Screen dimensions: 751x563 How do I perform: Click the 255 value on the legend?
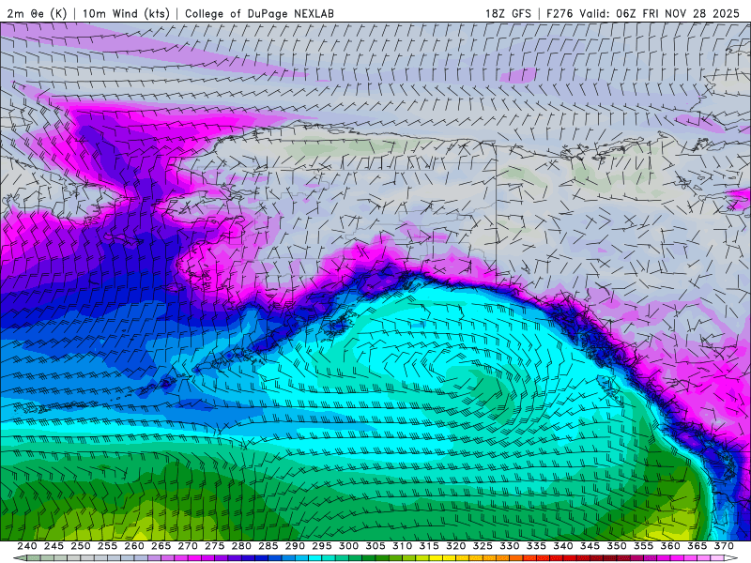107,546
